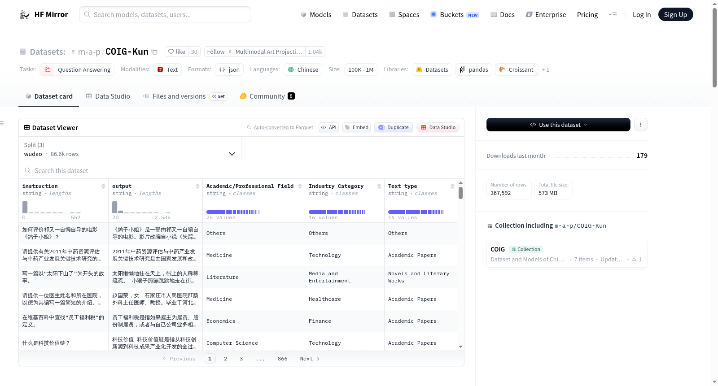
Task: Open the m-a-p organization link
Action: pos(89,52)
